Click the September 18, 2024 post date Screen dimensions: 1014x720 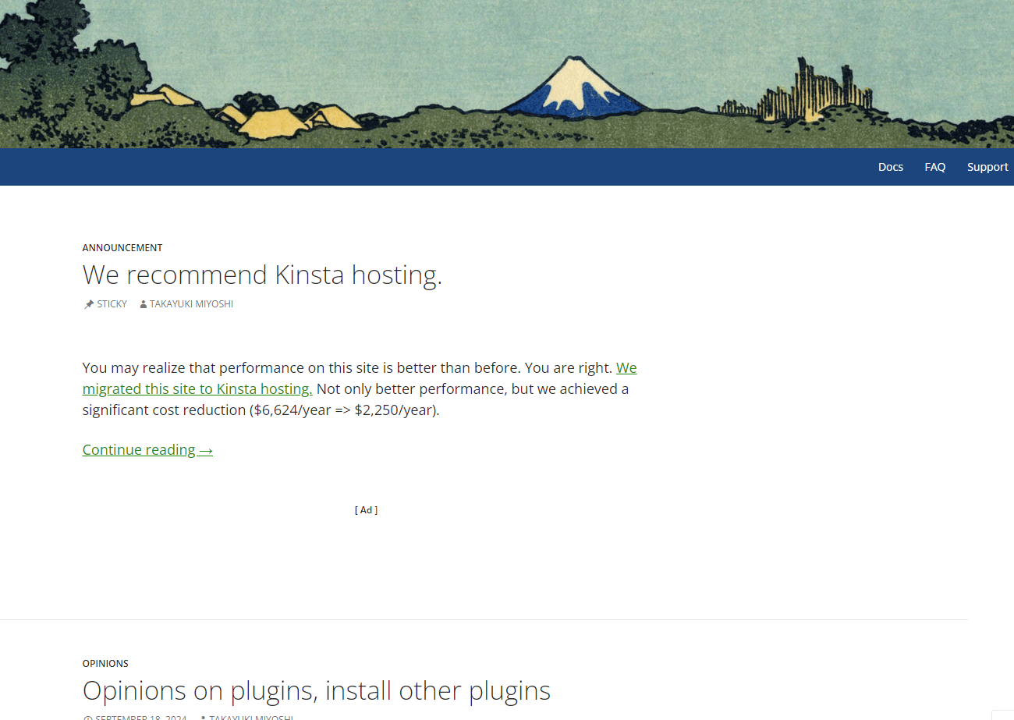[140, 718]
